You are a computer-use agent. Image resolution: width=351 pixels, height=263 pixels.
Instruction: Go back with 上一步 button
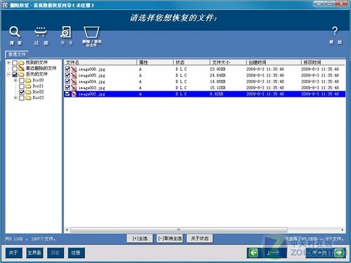[x=267, y=252]
